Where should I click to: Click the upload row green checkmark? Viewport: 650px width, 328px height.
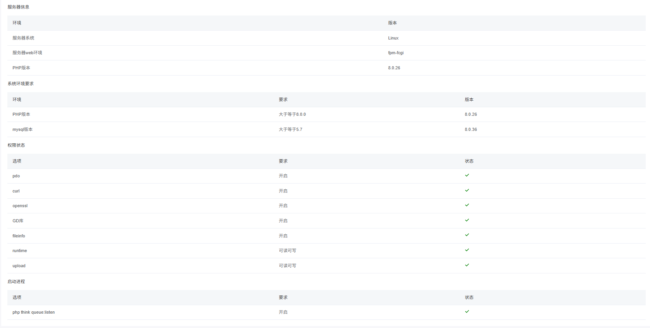coord(467,265)
